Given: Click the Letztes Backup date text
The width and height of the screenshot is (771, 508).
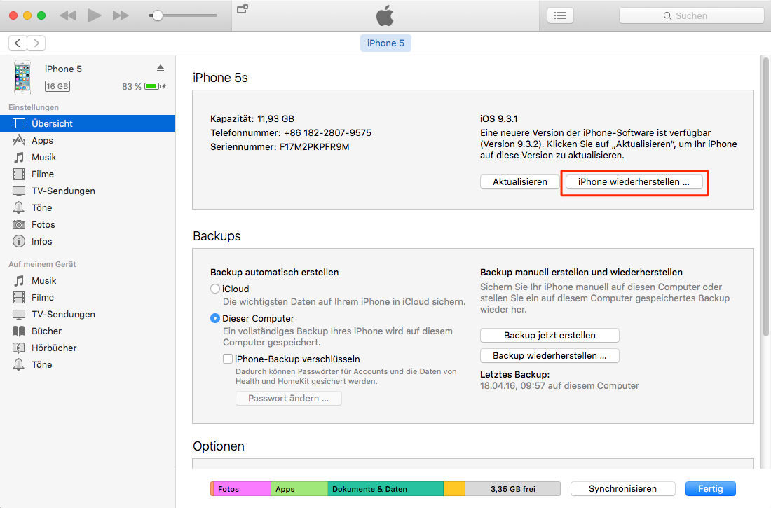Looking at the screenshot, I should (x=559, y=386).
